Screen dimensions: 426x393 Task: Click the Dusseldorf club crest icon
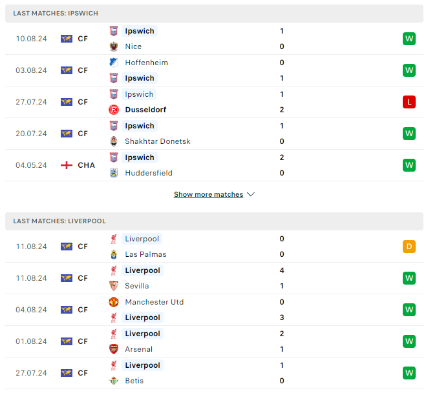114,110
